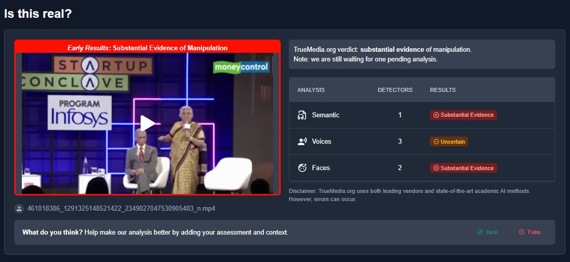Image resolution: width=570 pixels, height=262 pixels.
Task: Open the Semantic Substantial Evidence result badge
Action: pyautogui.click(x=463, y=115)
